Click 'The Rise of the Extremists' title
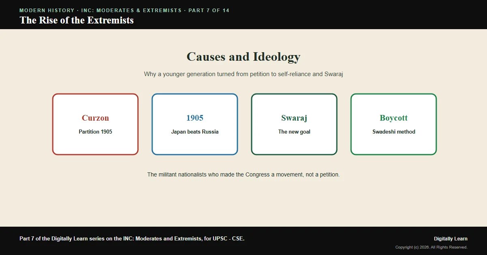The width and height of the screenshot is (487, 255). (77, 20)
